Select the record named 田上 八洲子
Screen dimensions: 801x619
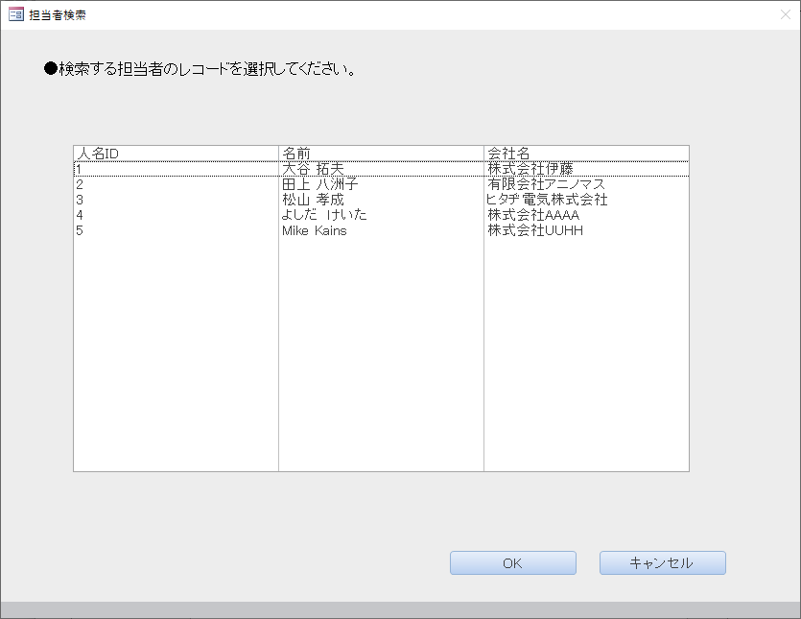[319, 184]
